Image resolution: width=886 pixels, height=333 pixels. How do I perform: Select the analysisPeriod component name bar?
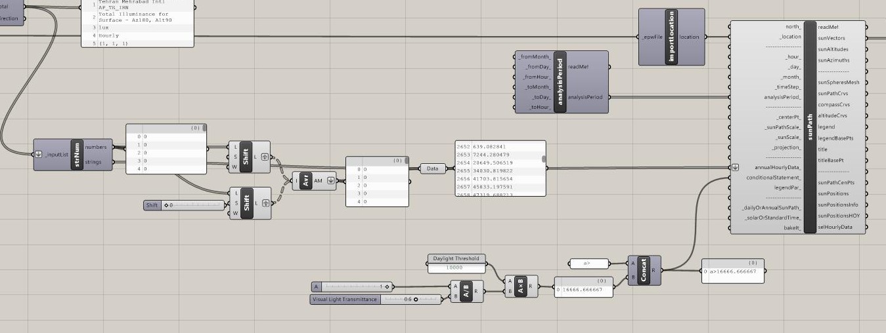point(560,82)
